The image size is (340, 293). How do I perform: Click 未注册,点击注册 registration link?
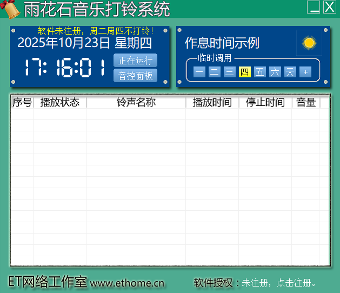[278, 283]
